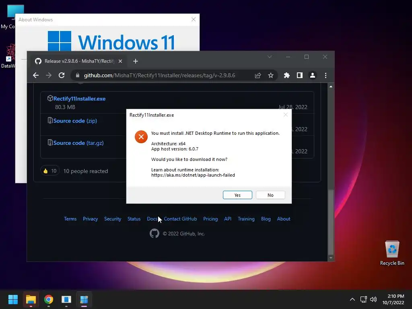412x309 pixels.
Task: Click the thumbs up reaction with 10
Action: (50, 171)
